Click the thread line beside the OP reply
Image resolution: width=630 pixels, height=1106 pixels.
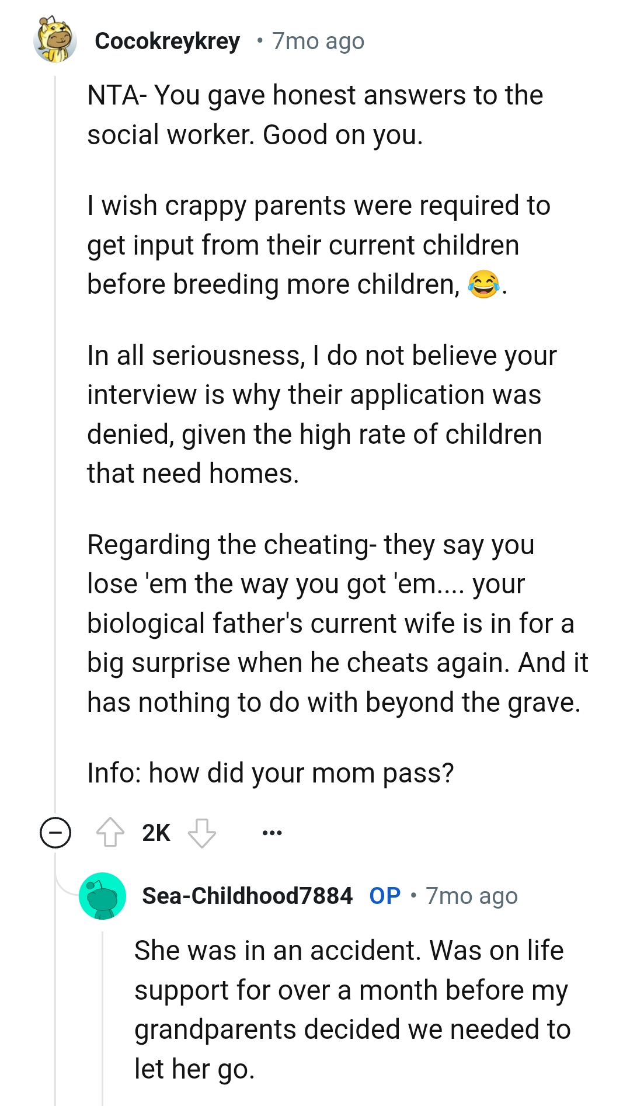click(x=103, y=1016)
